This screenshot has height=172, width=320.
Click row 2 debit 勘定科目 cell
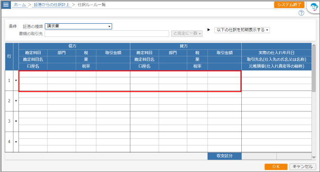pos(33,94)
